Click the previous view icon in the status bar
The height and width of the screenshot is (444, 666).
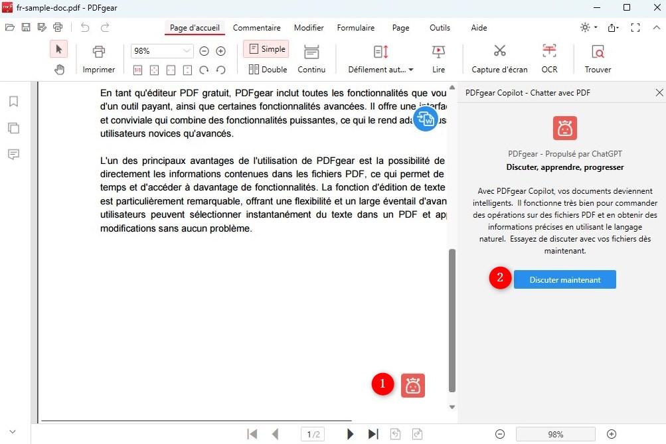(x=396, y=434)
